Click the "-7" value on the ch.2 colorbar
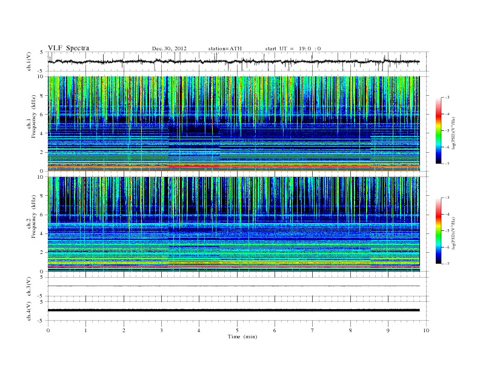 (447, 264)
